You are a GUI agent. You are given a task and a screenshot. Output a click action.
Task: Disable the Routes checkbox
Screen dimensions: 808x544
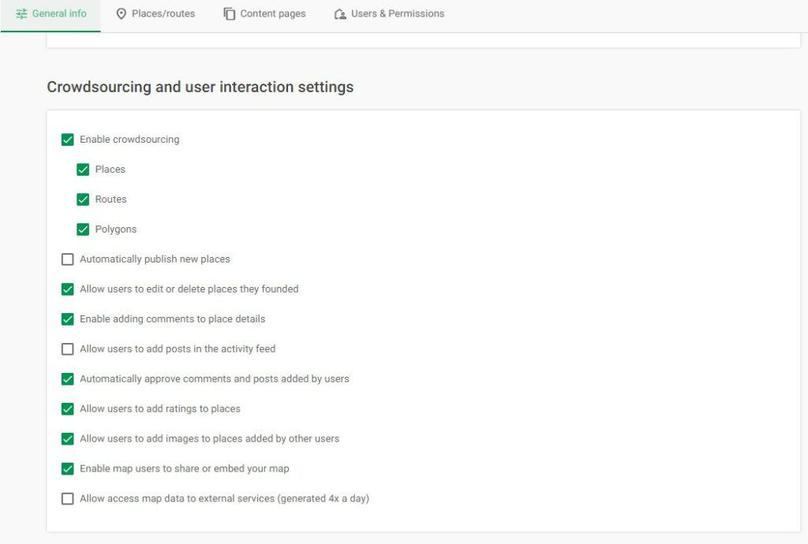pyautogui.click(x=83, y=199)
